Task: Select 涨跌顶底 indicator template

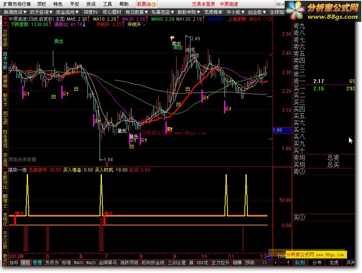Action: (129, 263)
